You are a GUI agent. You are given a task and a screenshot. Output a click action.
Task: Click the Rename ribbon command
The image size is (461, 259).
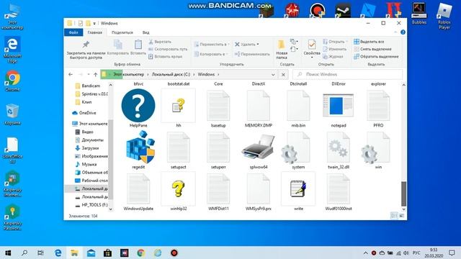(x=252, y=54)
